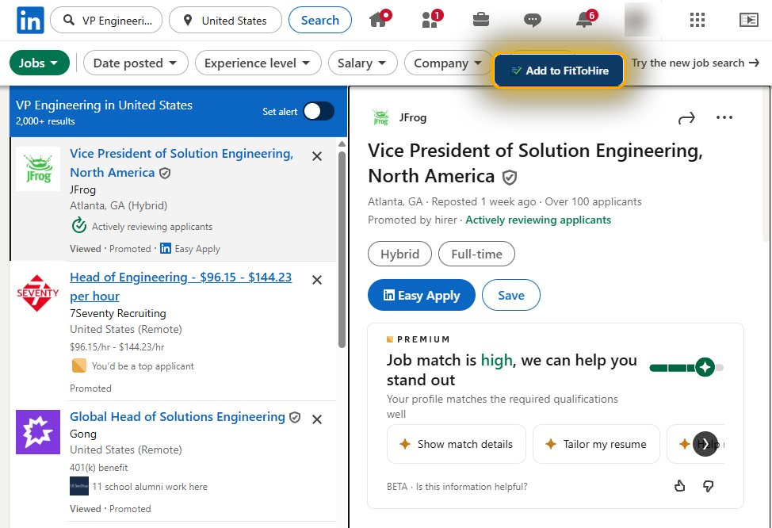Open the apps grid icon
This screenshot has height=528, width=772.
[x=697, y=20]
